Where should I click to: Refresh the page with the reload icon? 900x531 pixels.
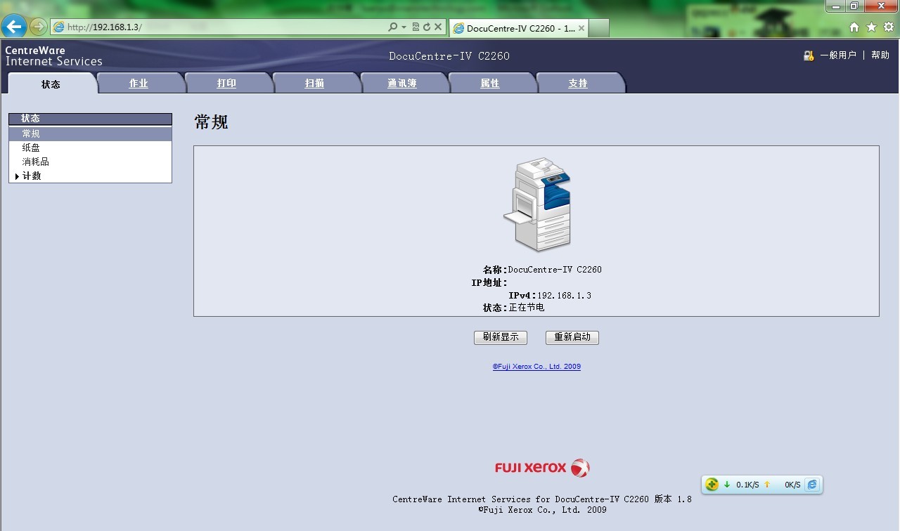pyautogui.click(x=426, y=27)
